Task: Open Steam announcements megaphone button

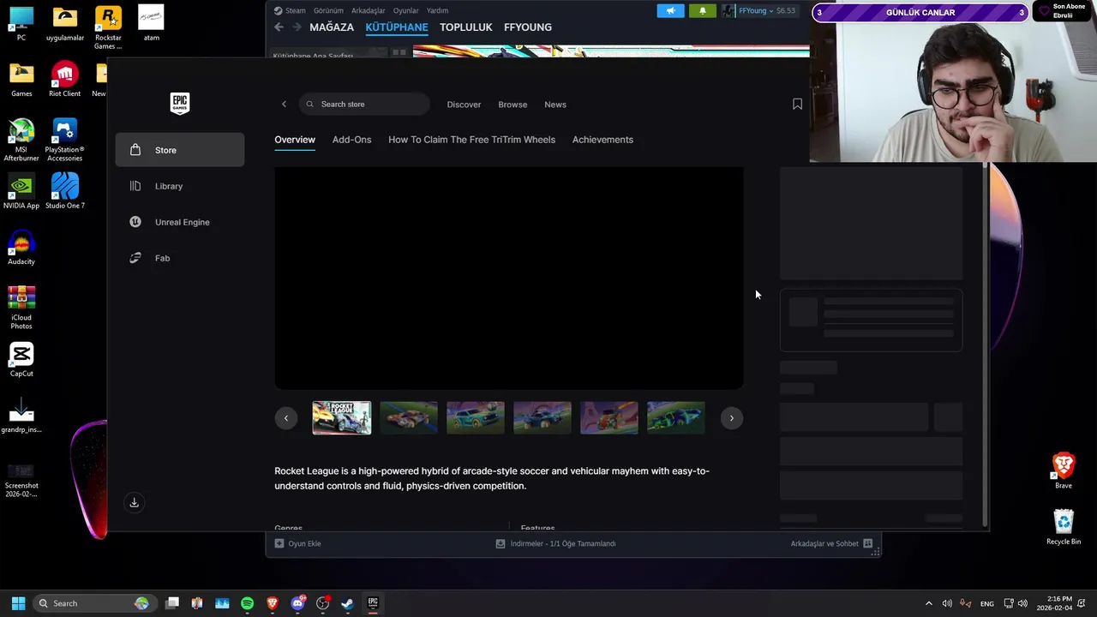Action: click(671, 11)
